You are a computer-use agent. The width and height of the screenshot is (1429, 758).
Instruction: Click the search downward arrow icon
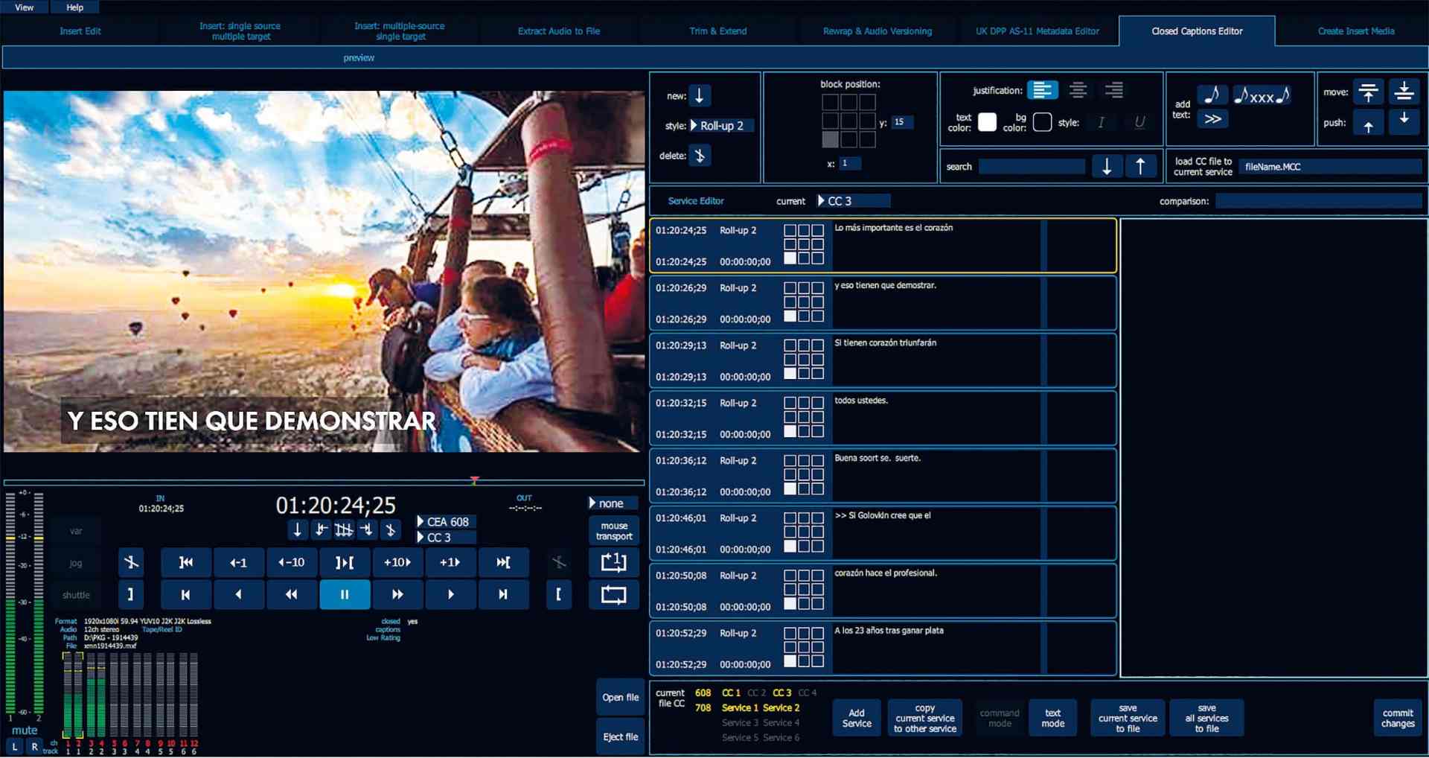click(x=1107, y=165)
